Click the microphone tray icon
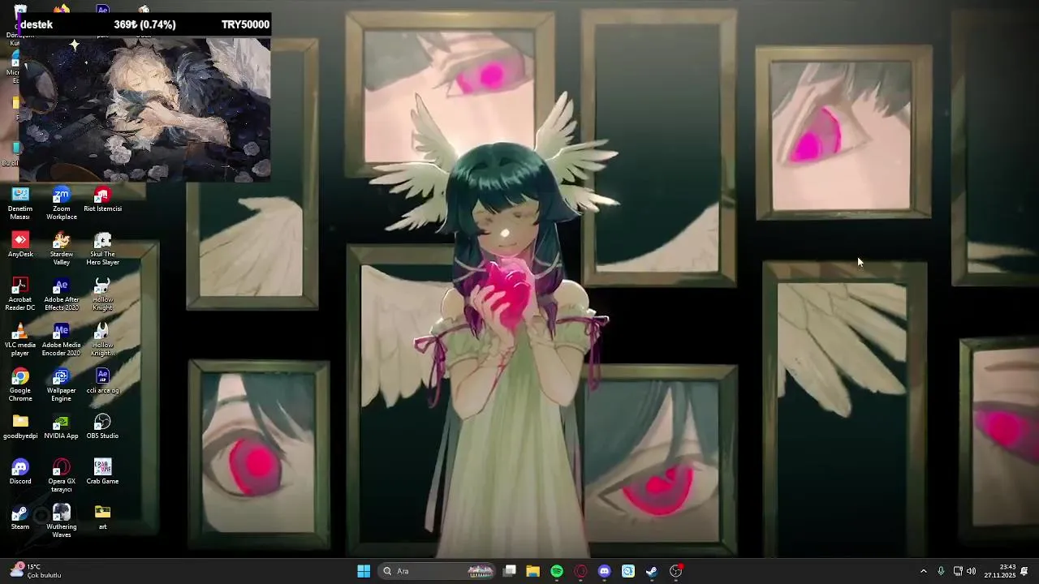This screenshot has height=584, width=1039. pyautogui.click(x=941, y=571)
